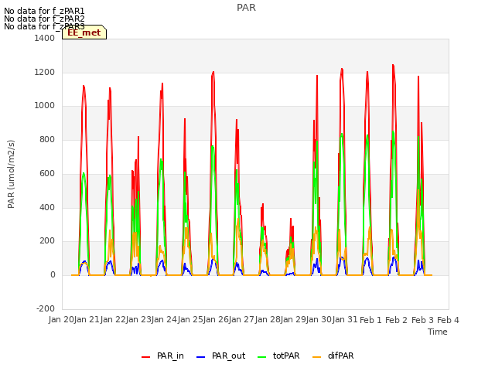The width and height of the screenshot is (495, 371).
Task: Click the PAR (umol/m2/s) y-axis label
Action: (x=11, y=174)
